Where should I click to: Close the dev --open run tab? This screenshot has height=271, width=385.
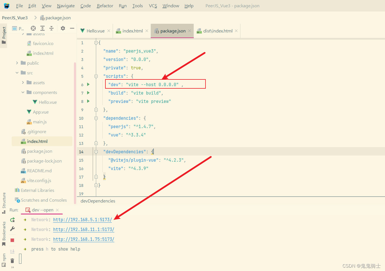click(57, 210)
